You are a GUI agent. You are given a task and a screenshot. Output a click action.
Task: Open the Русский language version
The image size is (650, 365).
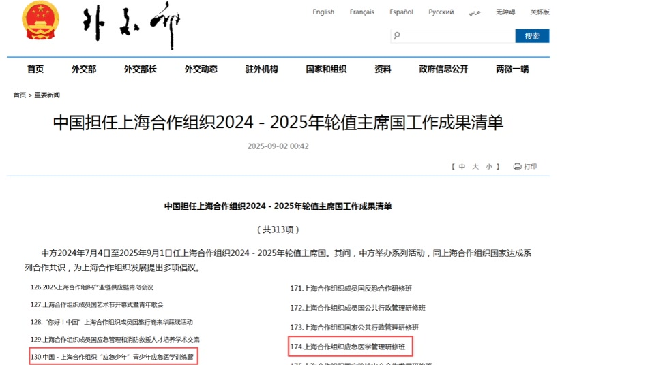pos(441,12)
